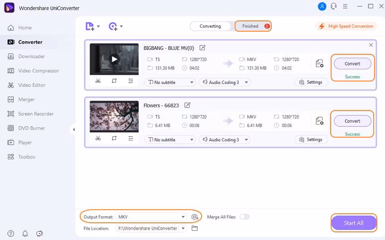Open output file settings icon for Flowers

tap(319, 121)
